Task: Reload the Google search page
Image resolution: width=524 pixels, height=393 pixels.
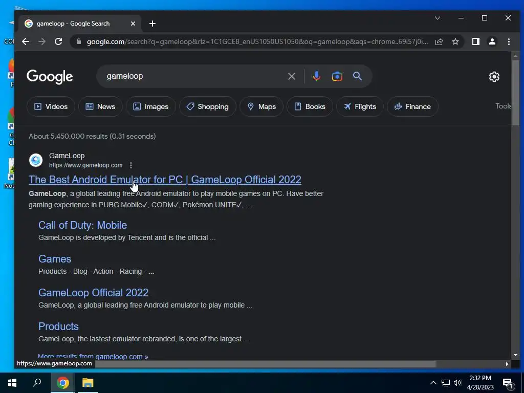Action: tap(58, 41)
